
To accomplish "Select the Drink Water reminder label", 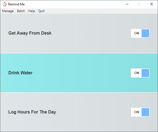I will click(20, 73).
